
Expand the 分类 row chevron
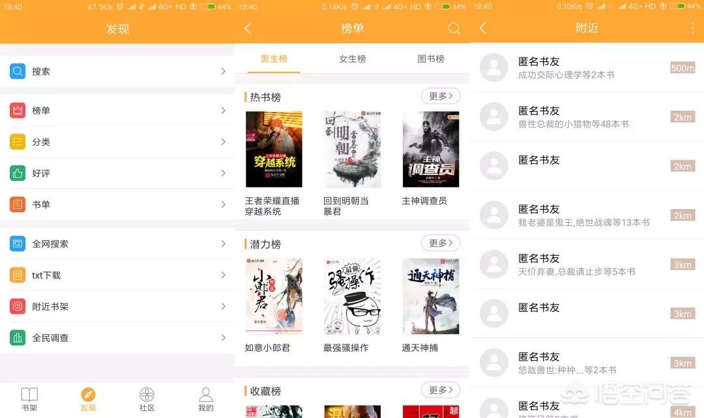pyautogui.click(x=223, y=142)
